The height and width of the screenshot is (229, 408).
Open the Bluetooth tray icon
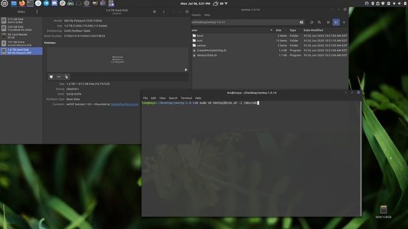coord(372,3)
